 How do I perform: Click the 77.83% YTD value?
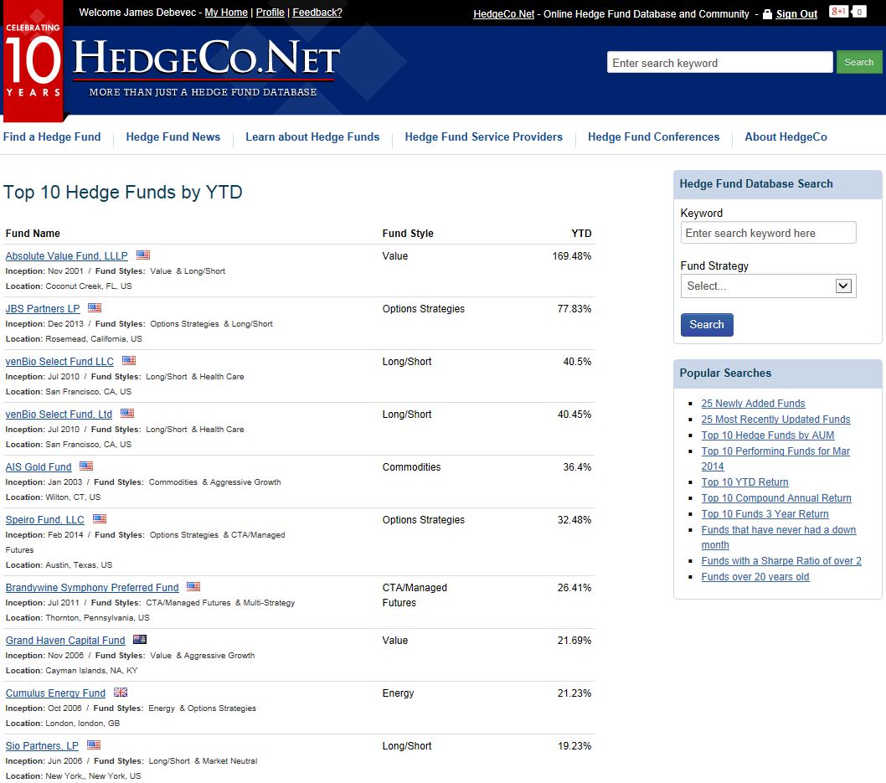(x=574, y=308)
